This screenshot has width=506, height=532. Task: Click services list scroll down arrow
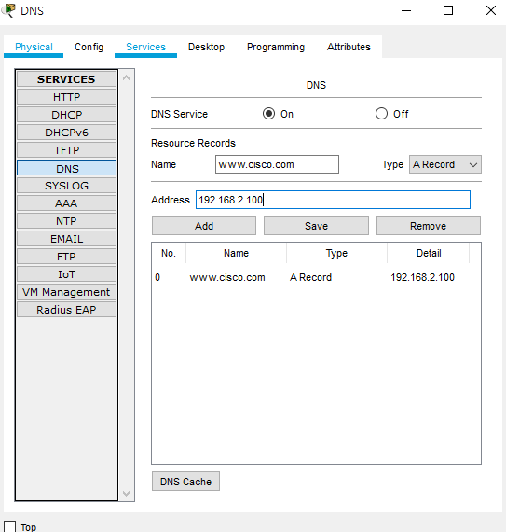(127, 494)
